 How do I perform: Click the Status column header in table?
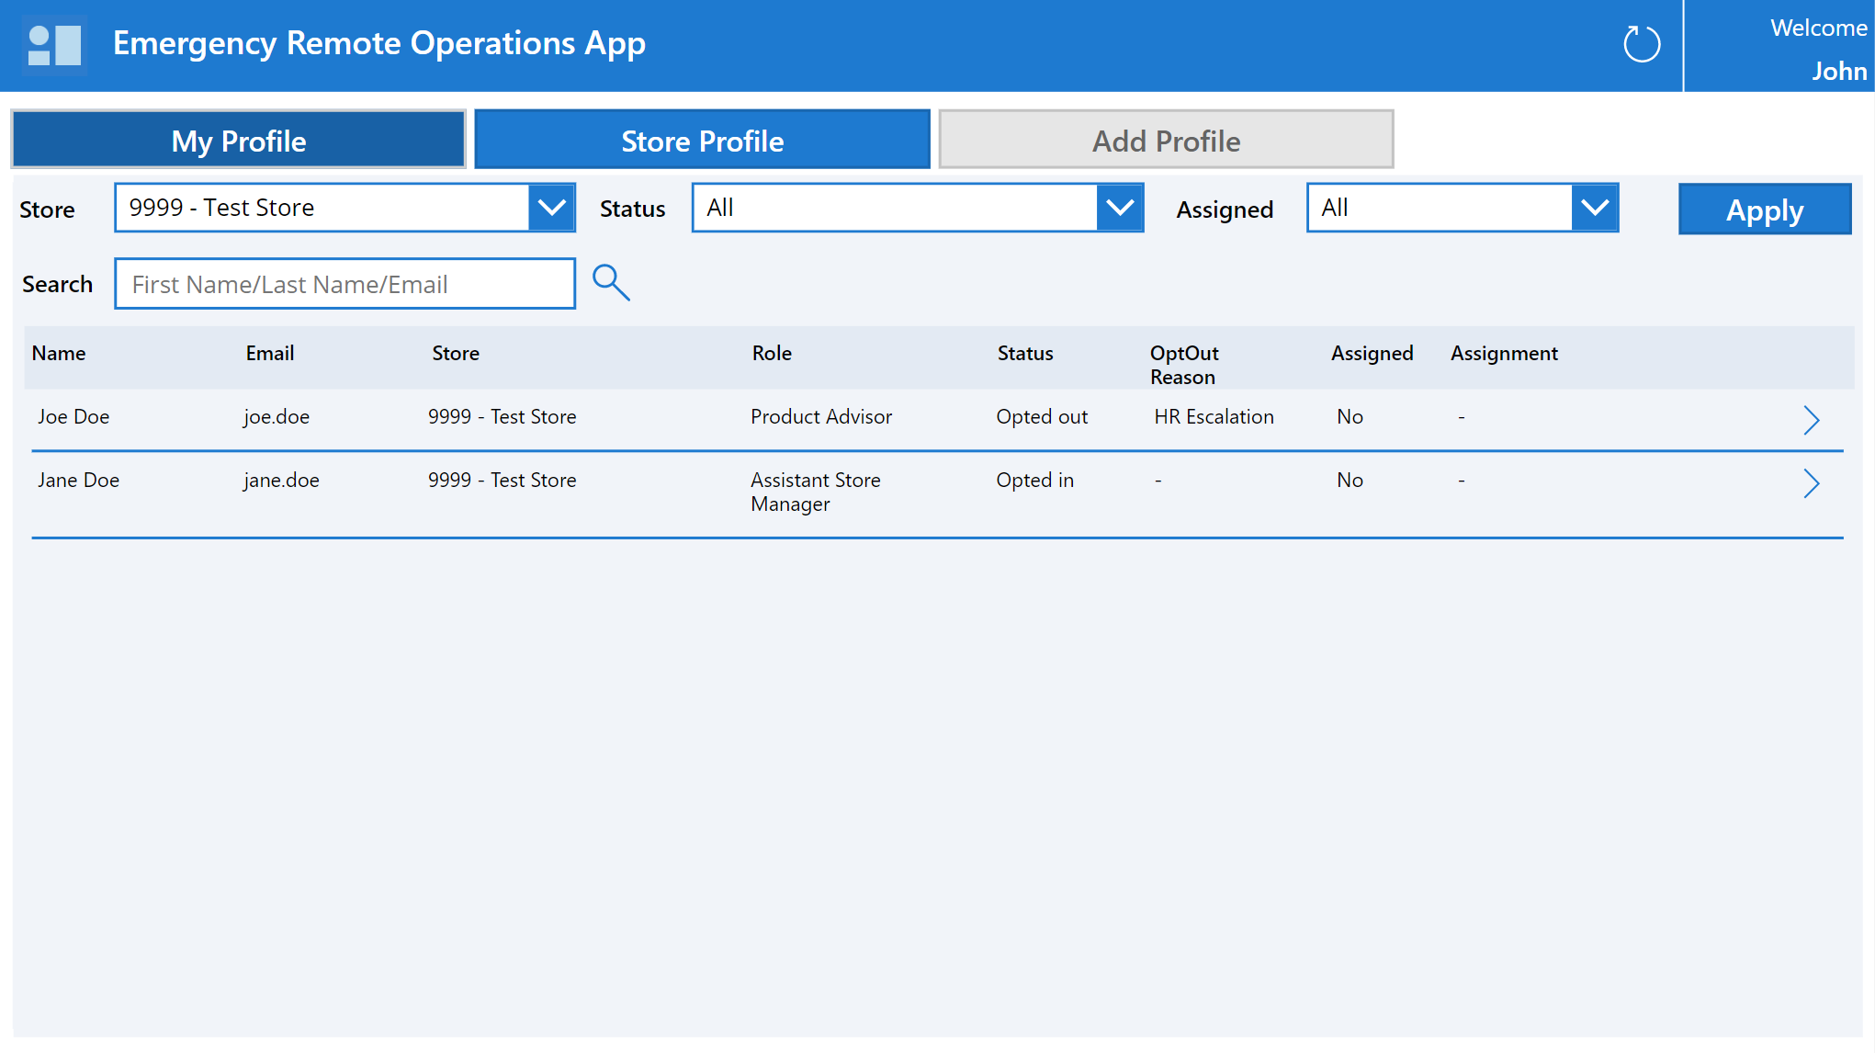(x=1025, y=353)
